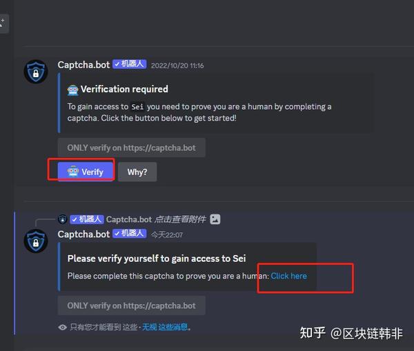The width and height of the screenshot is (414, 351).
Task: Click the bot badge in reply preview
Action: (x=87, y=219)
